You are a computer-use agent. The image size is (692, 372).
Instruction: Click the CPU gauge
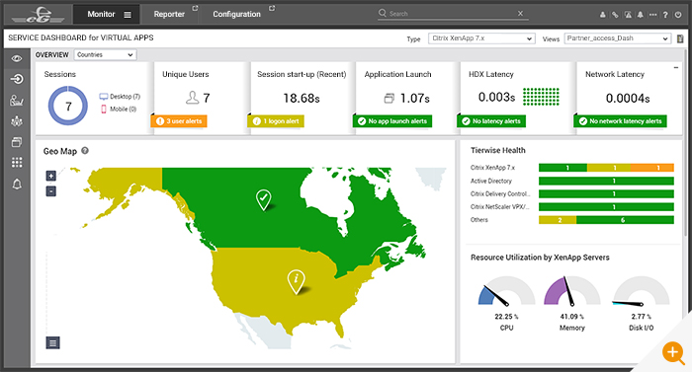(x=506, y=291)
